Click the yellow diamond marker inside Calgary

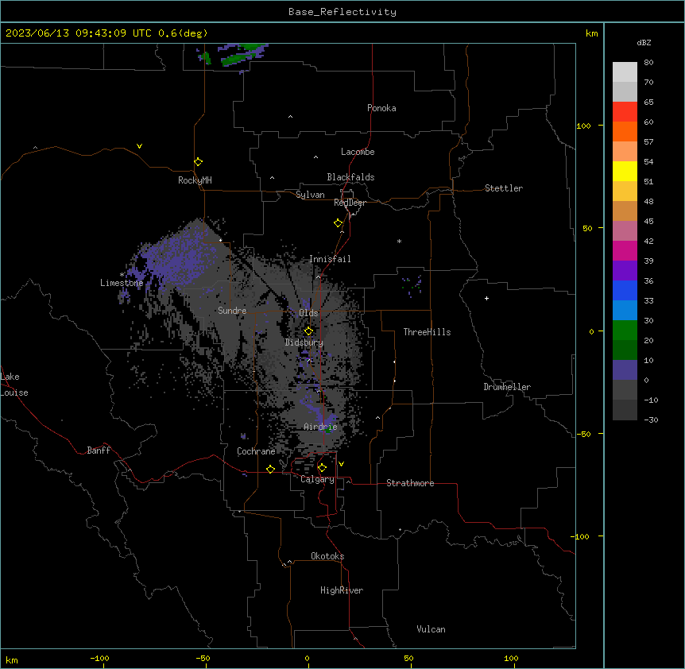322,468
